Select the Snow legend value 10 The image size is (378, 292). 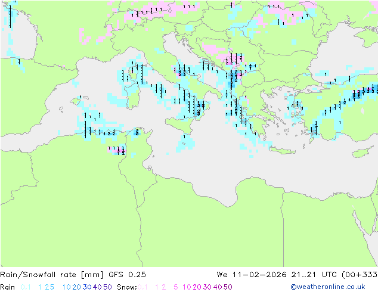[x=187, y=287]
